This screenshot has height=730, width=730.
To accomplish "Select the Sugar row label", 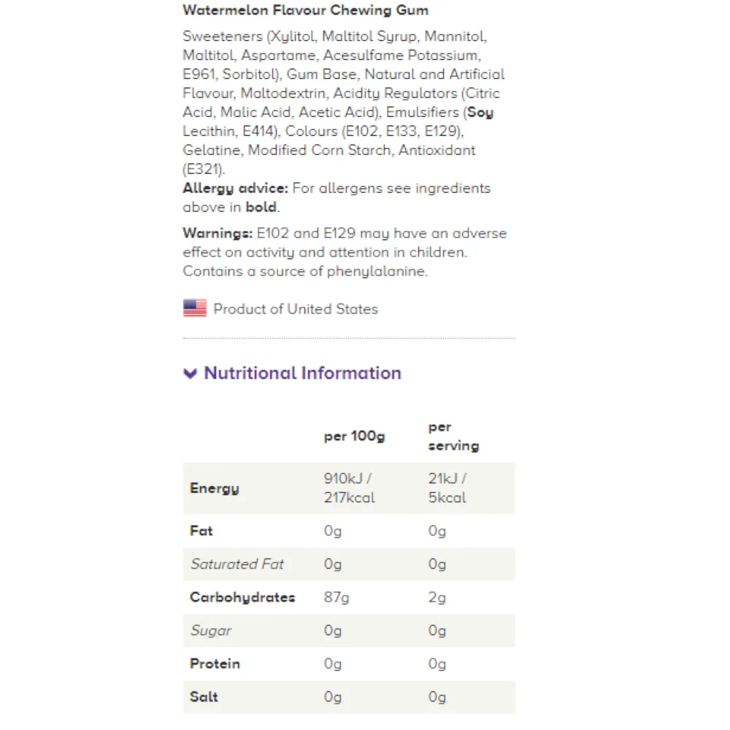I will pyautogui.click(x=211, y=631).
